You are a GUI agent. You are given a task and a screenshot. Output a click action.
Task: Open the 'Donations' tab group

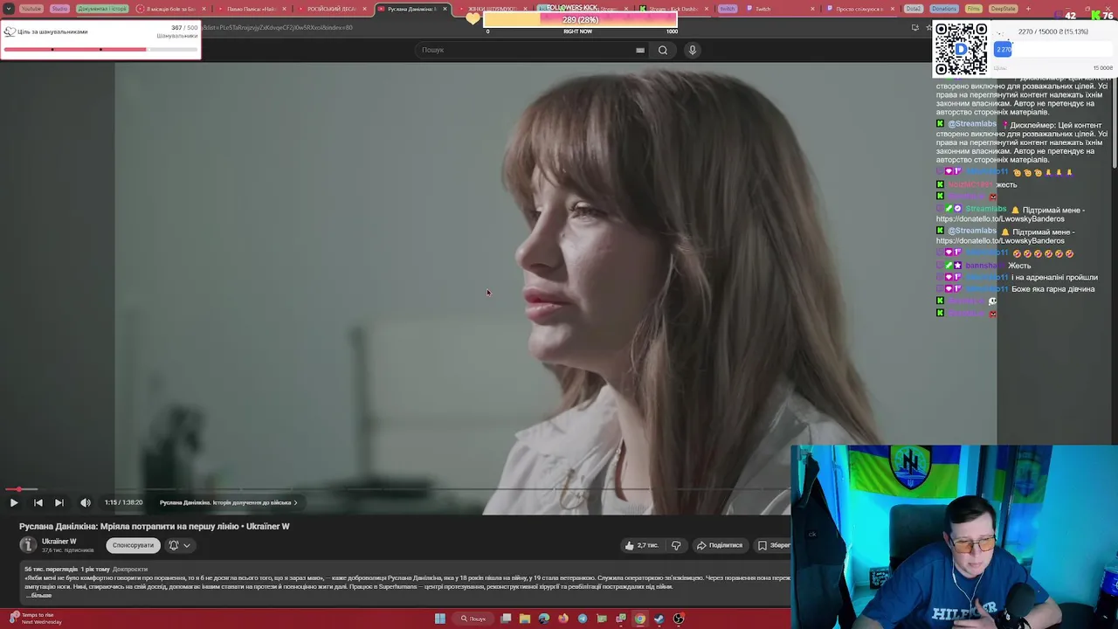[x=943, y=9]
